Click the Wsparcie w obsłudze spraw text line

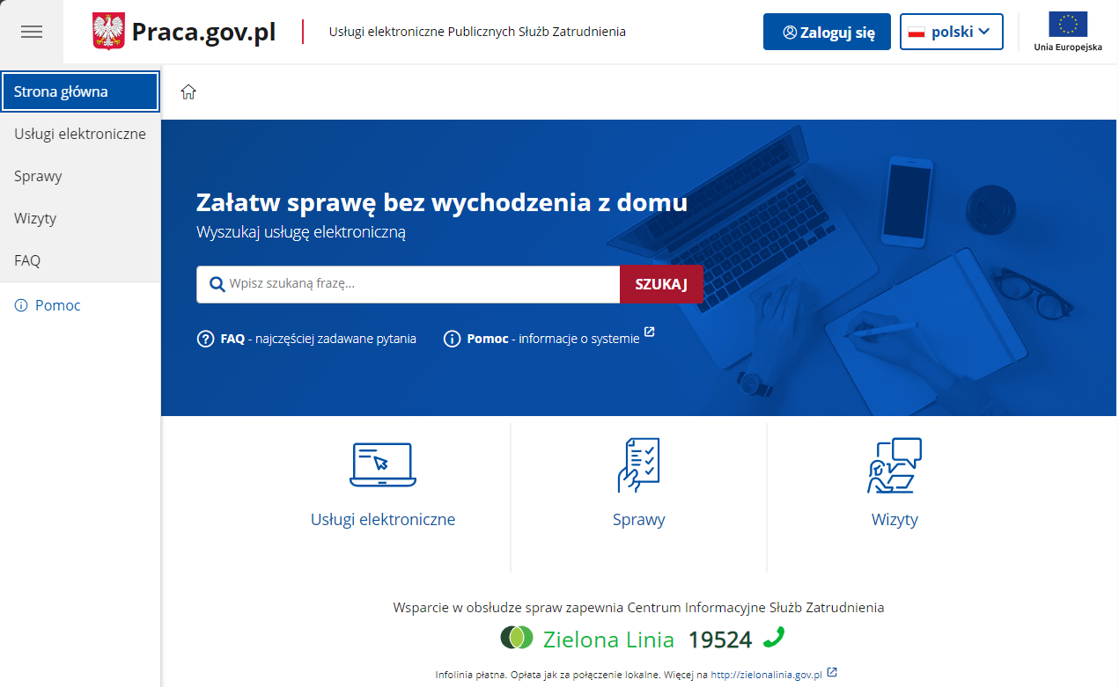pyautogui.click(x=638, y=608)
